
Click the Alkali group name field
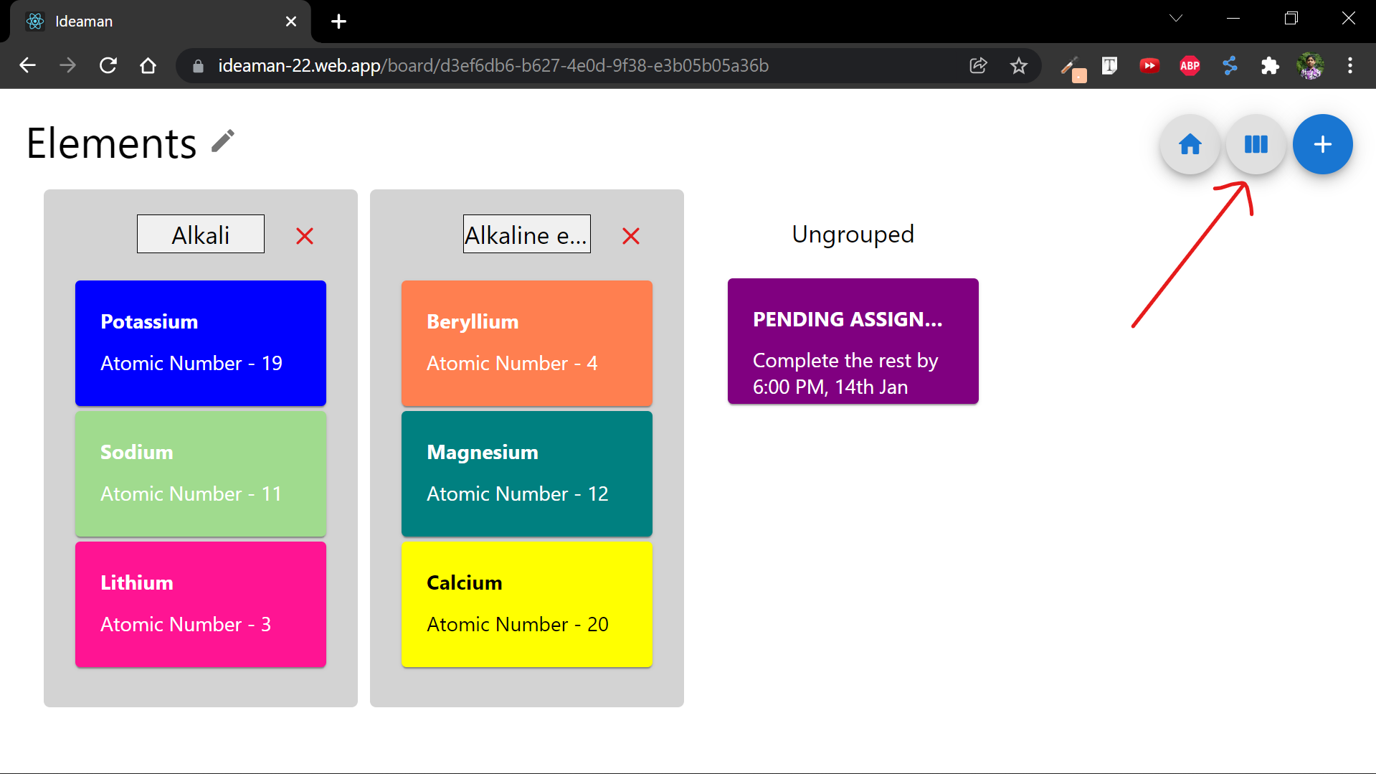click(x=201, y=234)
